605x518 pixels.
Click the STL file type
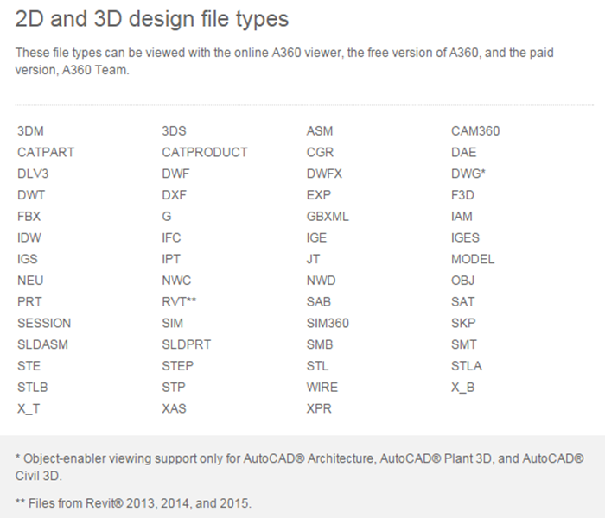click(317, 366)
